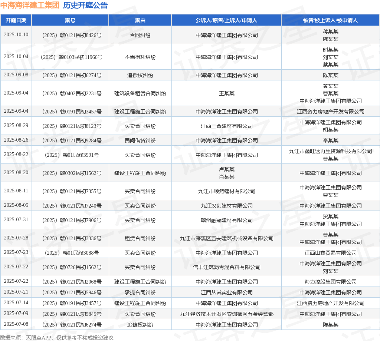The image size is (380, 341).
Task: Select plaintiff 江西三合建材有限公司
Action: tap(227, 126)
